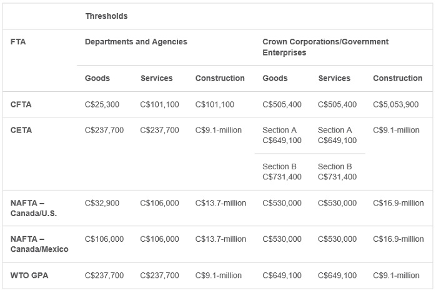Select CETA Section B services C$731,400 cell

(337, 172)
